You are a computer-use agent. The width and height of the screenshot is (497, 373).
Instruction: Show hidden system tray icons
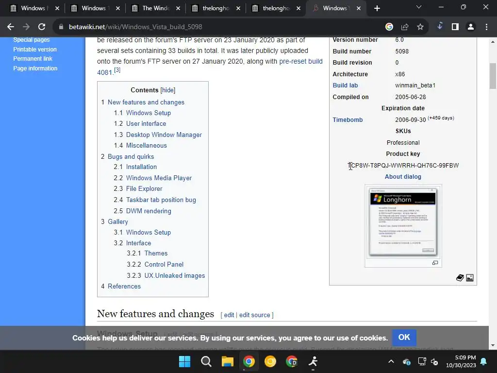pyautogui.click(x=391, y=361)
